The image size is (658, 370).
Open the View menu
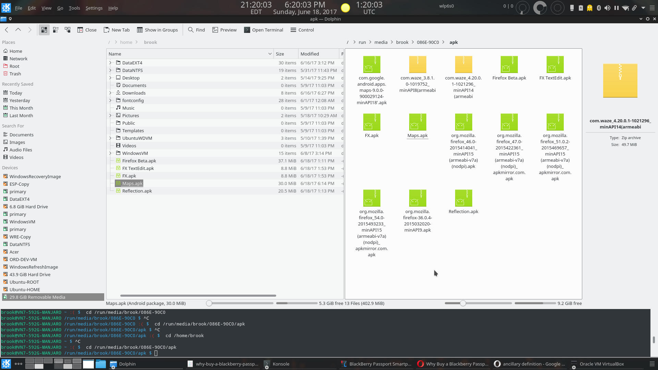46,8
